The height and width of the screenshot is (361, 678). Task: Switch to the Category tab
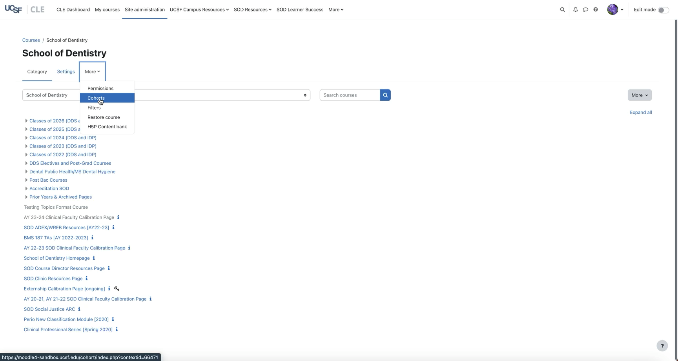37,71
